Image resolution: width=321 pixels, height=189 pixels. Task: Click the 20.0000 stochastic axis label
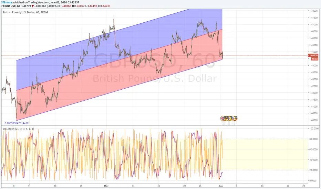314,170
